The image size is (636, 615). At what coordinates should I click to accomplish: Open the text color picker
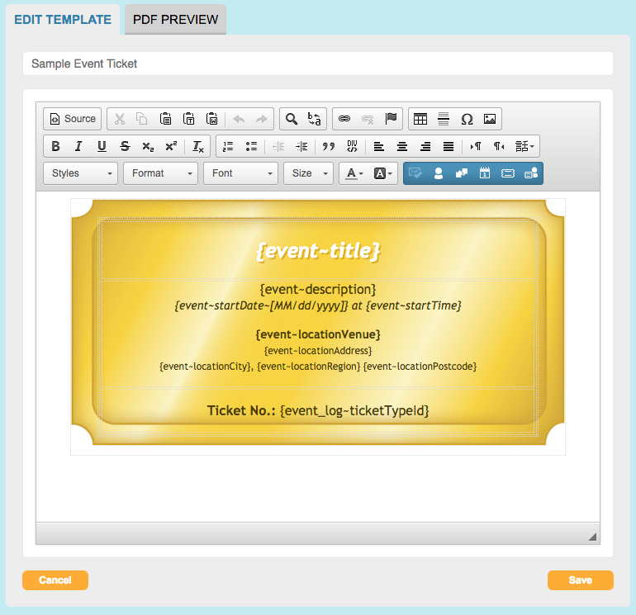pos(354,173)
